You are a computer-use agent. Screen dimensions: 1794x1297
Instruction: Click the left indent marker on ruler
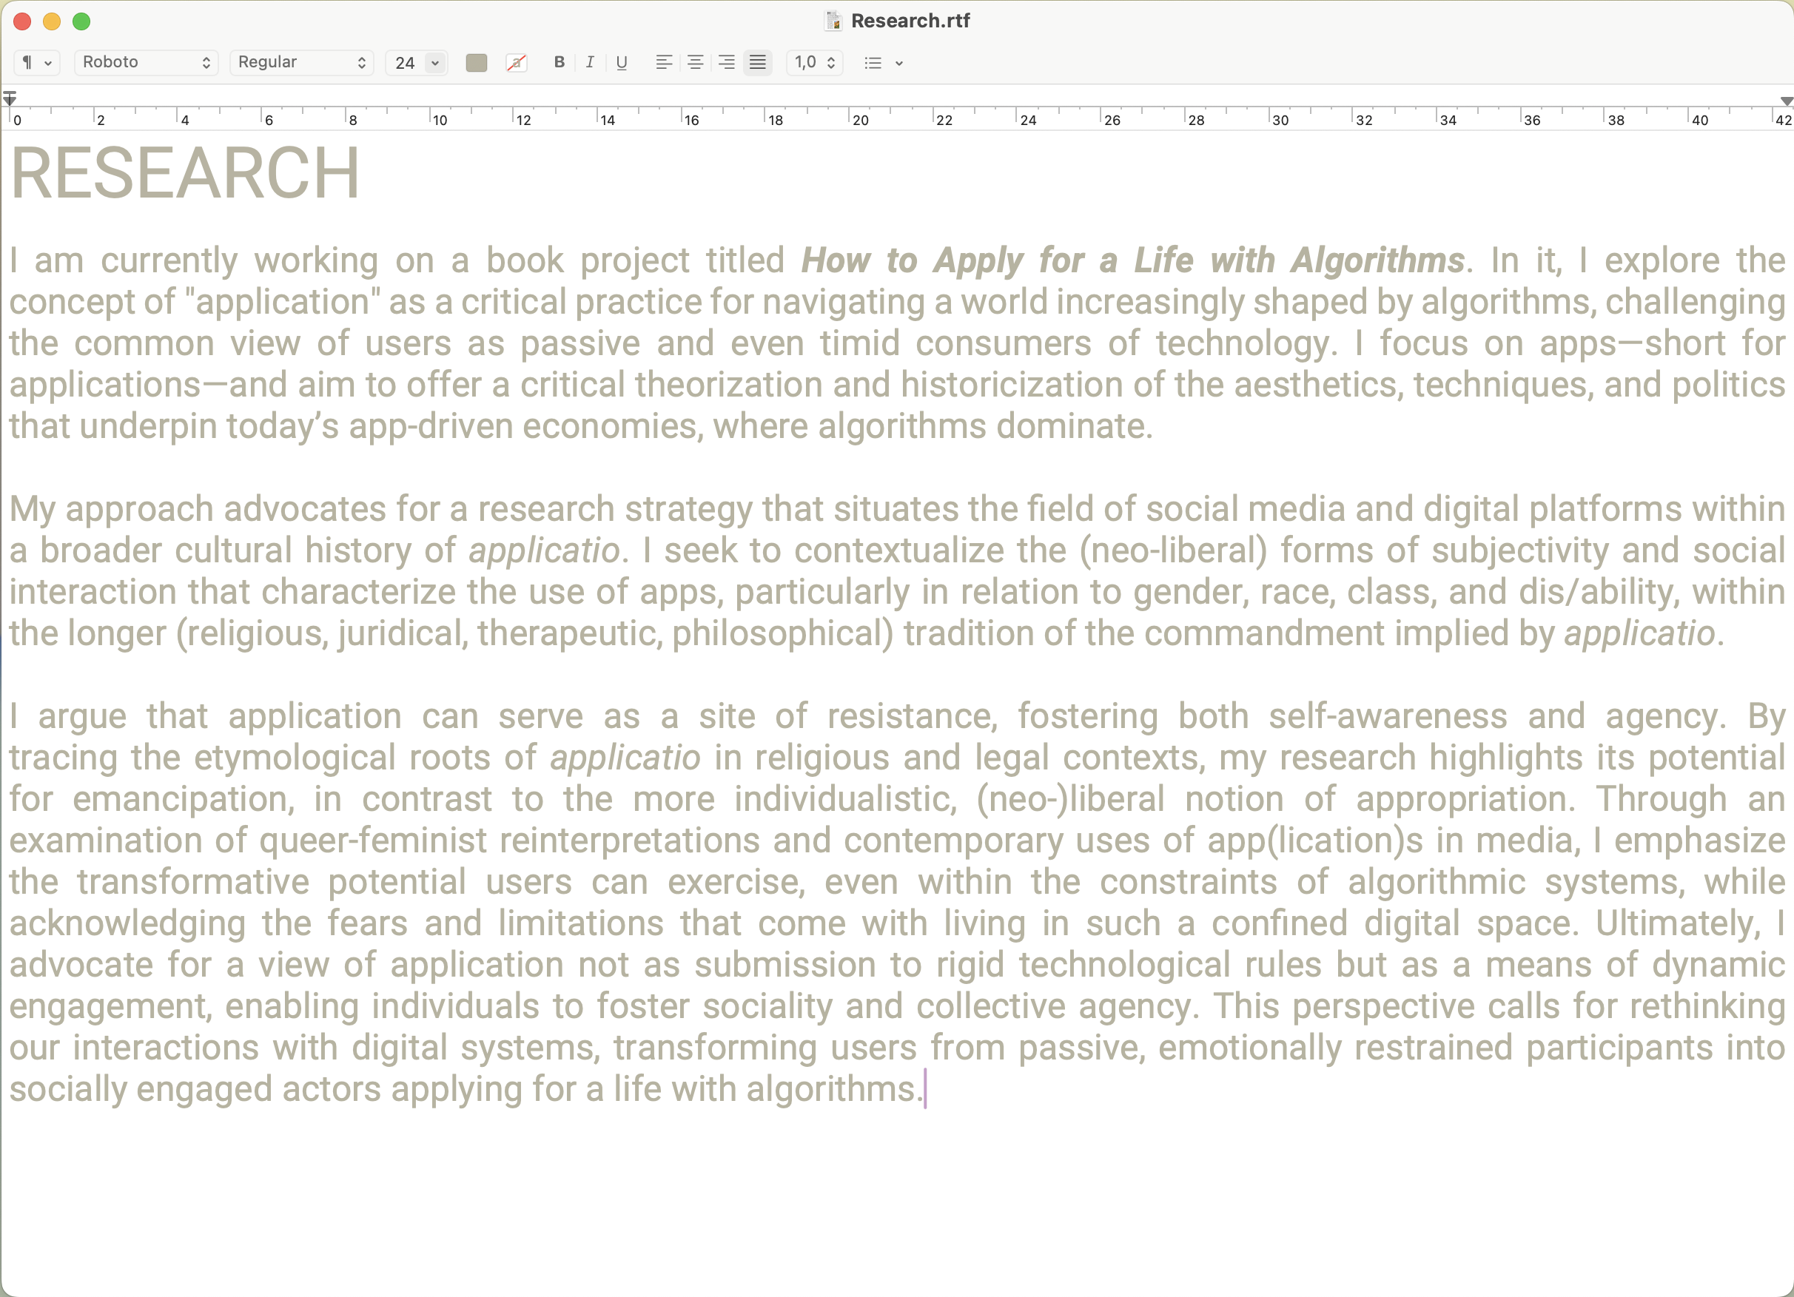[x=10, y=99]
